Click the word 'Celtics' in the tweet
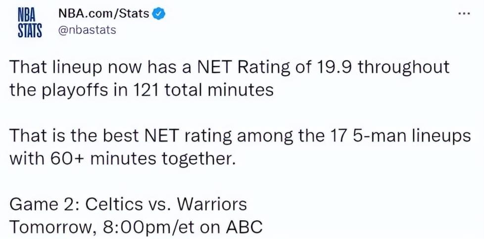This screenshot has height=239, width=484. point(114,204)
